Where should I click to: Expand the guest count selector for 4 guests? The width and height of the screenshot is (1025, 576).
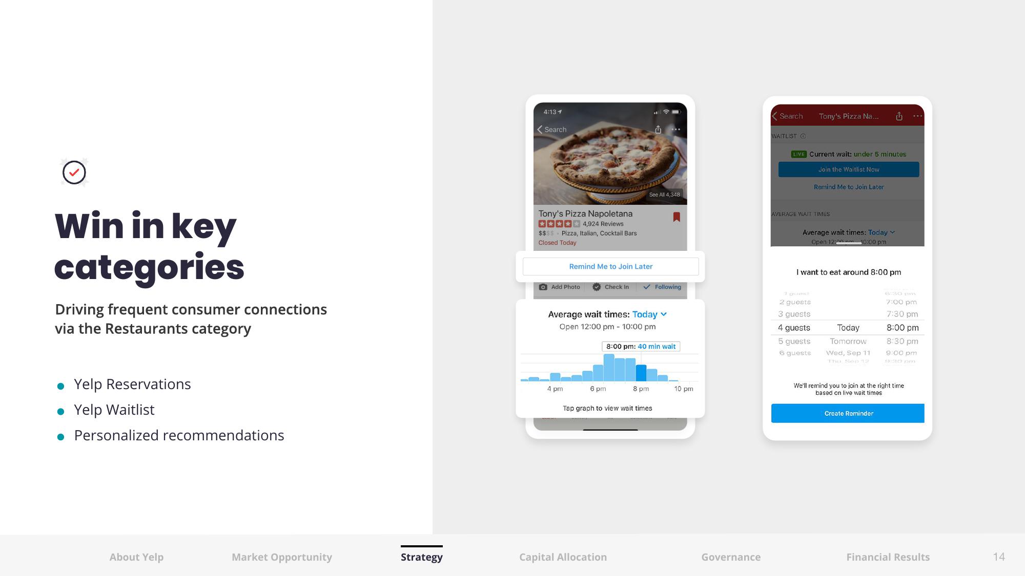(x=794, y=328)
